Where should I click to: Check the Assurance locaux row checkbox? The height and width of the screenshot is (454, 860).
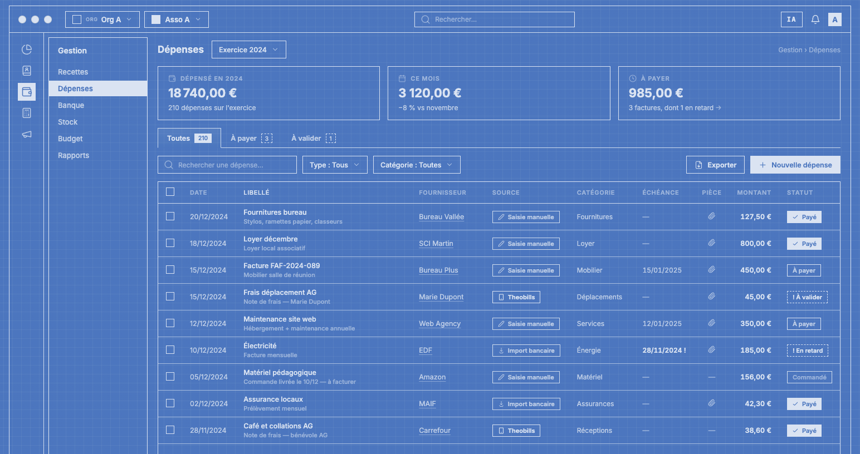click(170, 403)
